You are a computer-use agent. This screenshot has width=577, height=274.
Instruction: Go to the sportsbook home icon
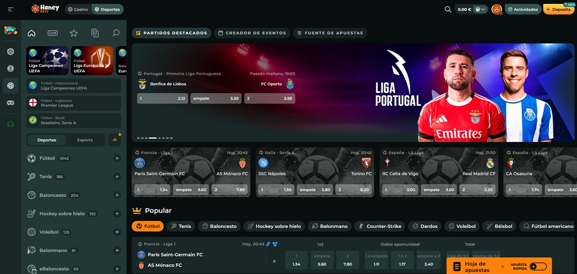click(32, 33)
